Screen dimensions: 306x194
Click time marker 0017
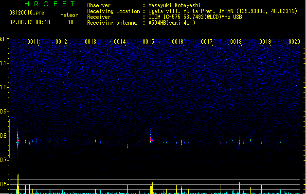coord(207,42)
